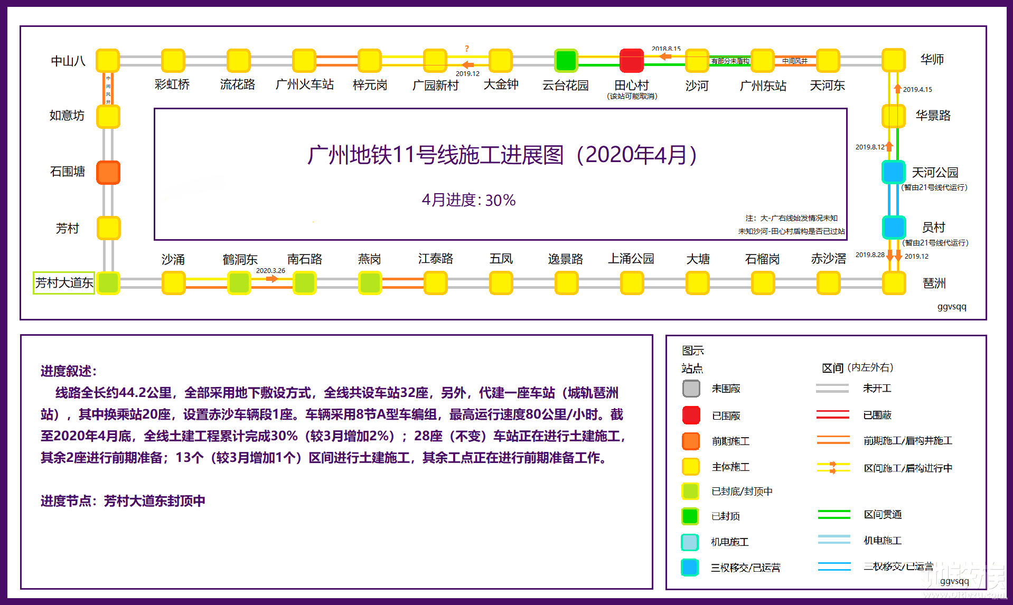Click the yellow 主体施工 legend swatch
Viewport: 1013px width, 605px height.
(691, 467)
